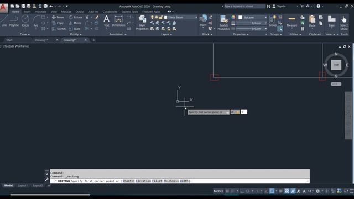Click the Open file folder icon
The image size is (354, 199).
click(18, 6)
